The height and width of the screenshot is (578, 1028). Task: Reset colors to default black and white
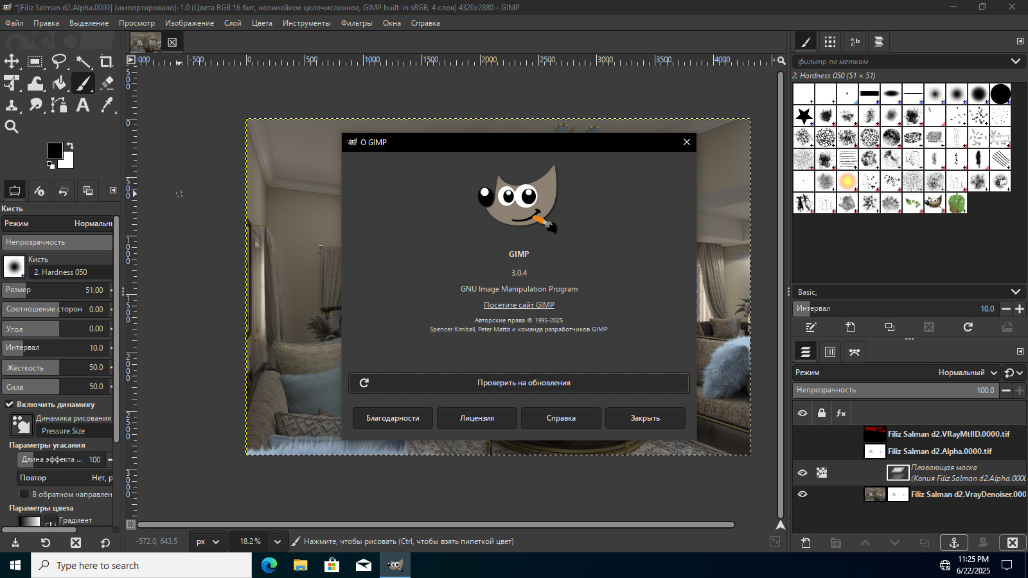[x=51, y=165]
